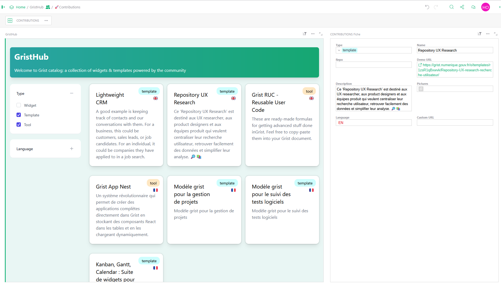Expand the Language filter section
Viewport: 501px width, 286px height.
(72, 149)
